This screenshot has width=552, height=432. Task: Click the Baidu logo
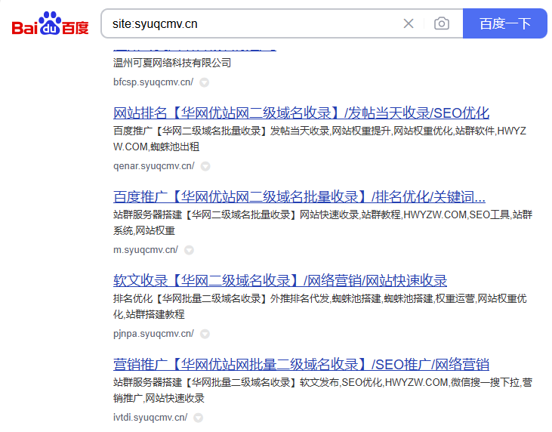coord(50,23)
